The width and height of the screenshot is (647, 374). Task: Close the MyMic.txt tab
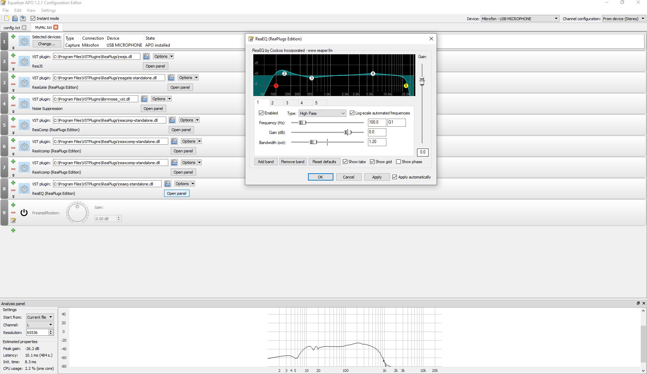[x=56, y=27]
